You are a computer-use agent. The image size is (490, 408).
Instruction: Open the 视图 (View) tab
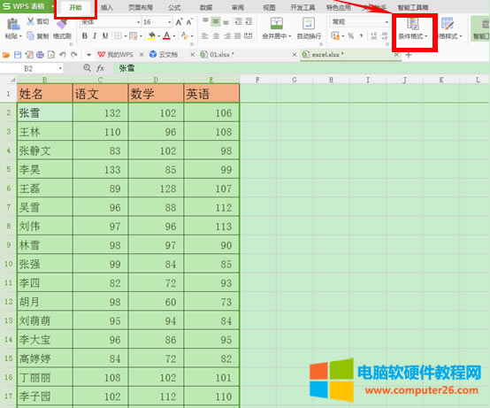coord(269,7)
